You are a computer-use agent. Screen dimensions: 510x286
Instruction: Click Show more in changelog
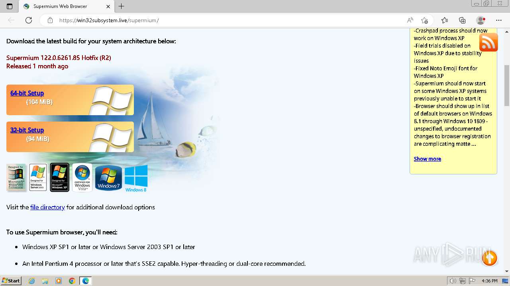point(427,159)
